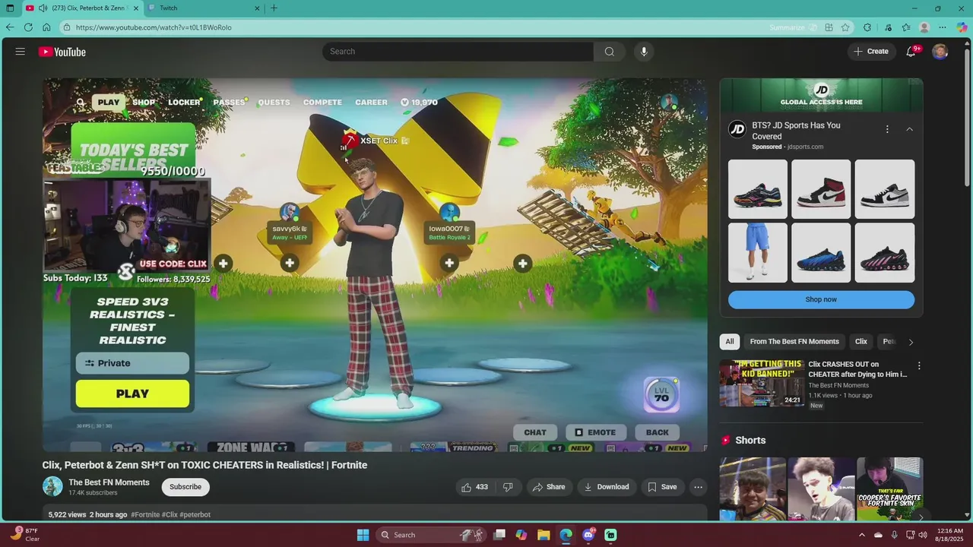Viewport: 973px width, 547px height.
Task: Click the browser address bar URL
Action: tap(154, 27)
